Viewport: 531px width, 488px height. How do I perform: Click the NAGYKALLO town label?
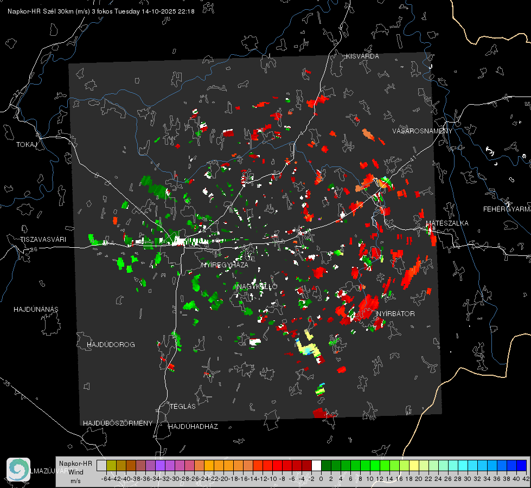pyautogui.click(x=257, y=286)
